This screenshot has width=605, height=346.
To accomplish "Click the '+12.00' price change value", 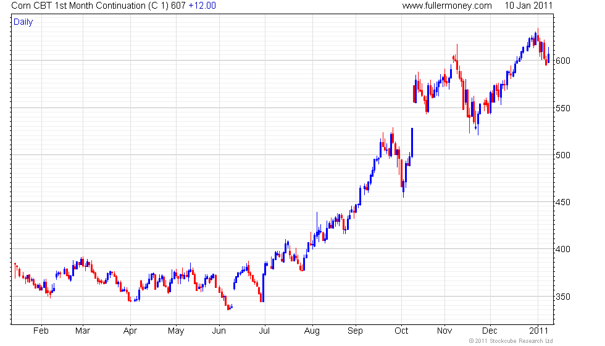I will coord(202,6).
